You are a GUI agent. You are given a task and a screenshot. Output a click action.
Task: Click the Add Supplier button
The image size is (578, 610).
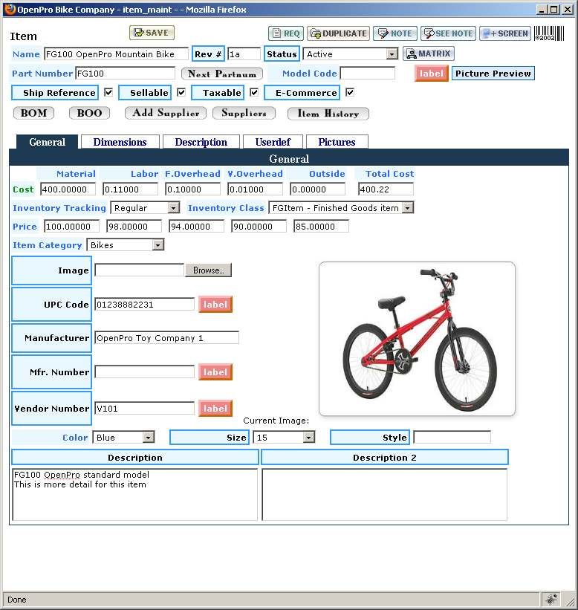(165, 113)
